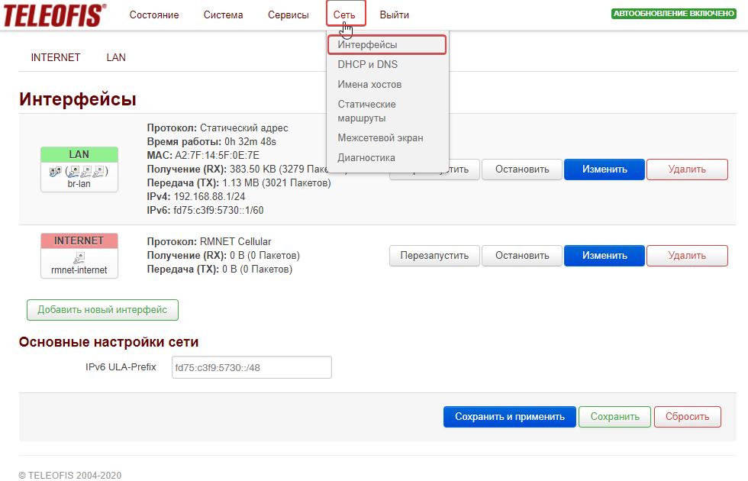Open Межсетевой экран from the menu
This screenshot has width=748, height=481.
(x=380, y=138)
